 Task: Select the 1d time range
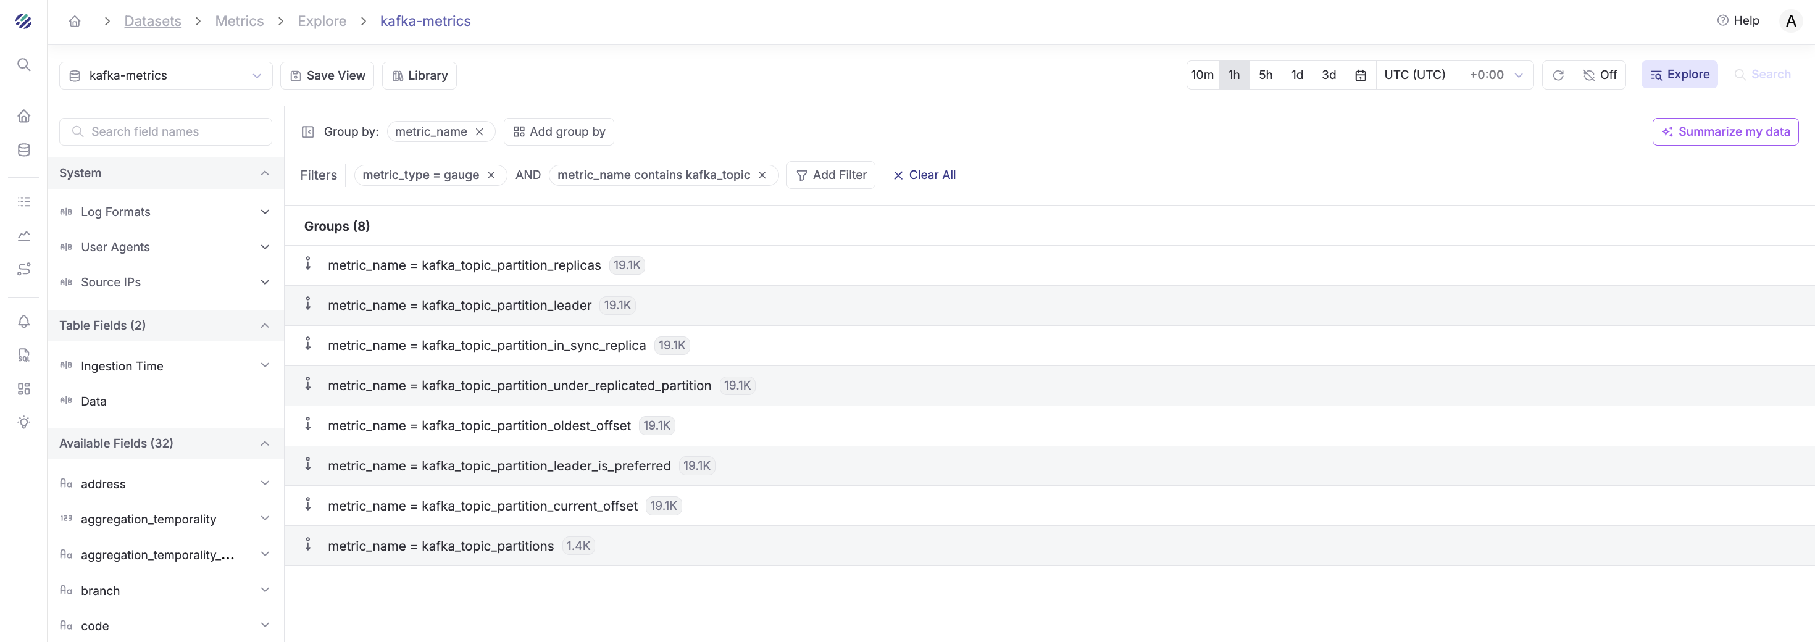click(1296, 75)
